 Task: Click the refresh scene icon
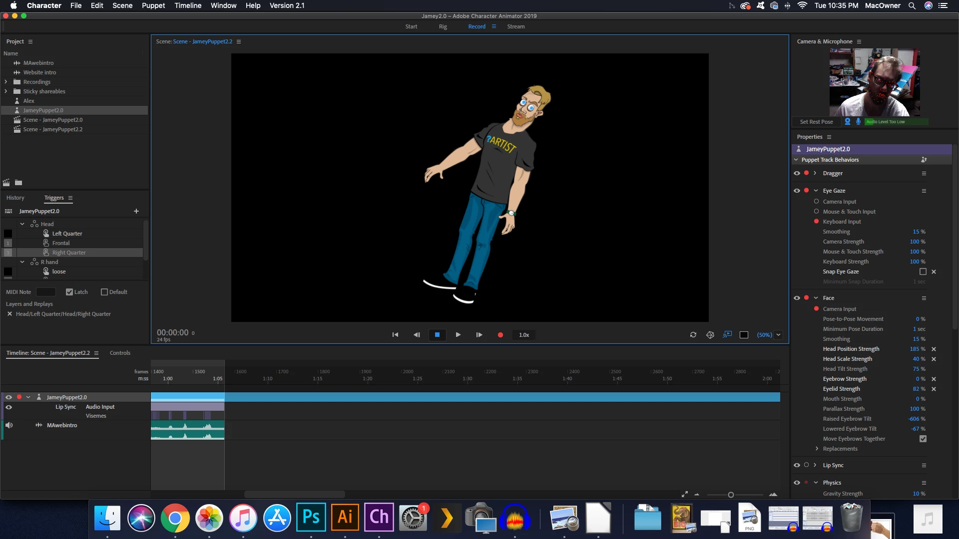[x=693, y=335]
